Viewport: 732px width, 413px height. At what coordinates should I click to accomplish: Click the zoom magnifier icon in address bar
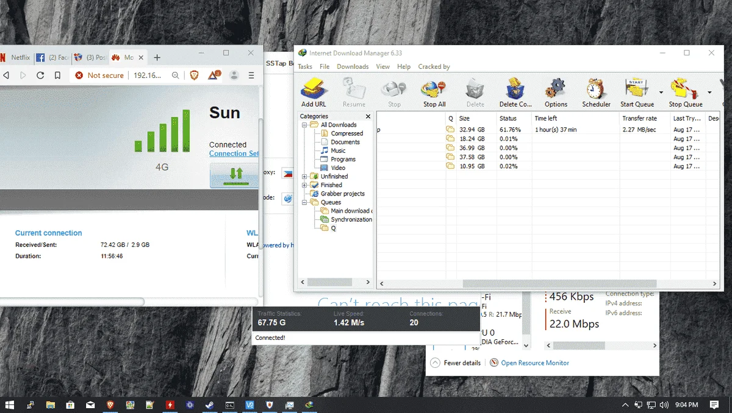point(176,76)
